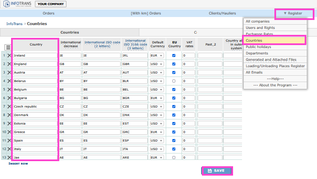Delete the England row with X icon
317x179 pixels.
pos(9,64)
